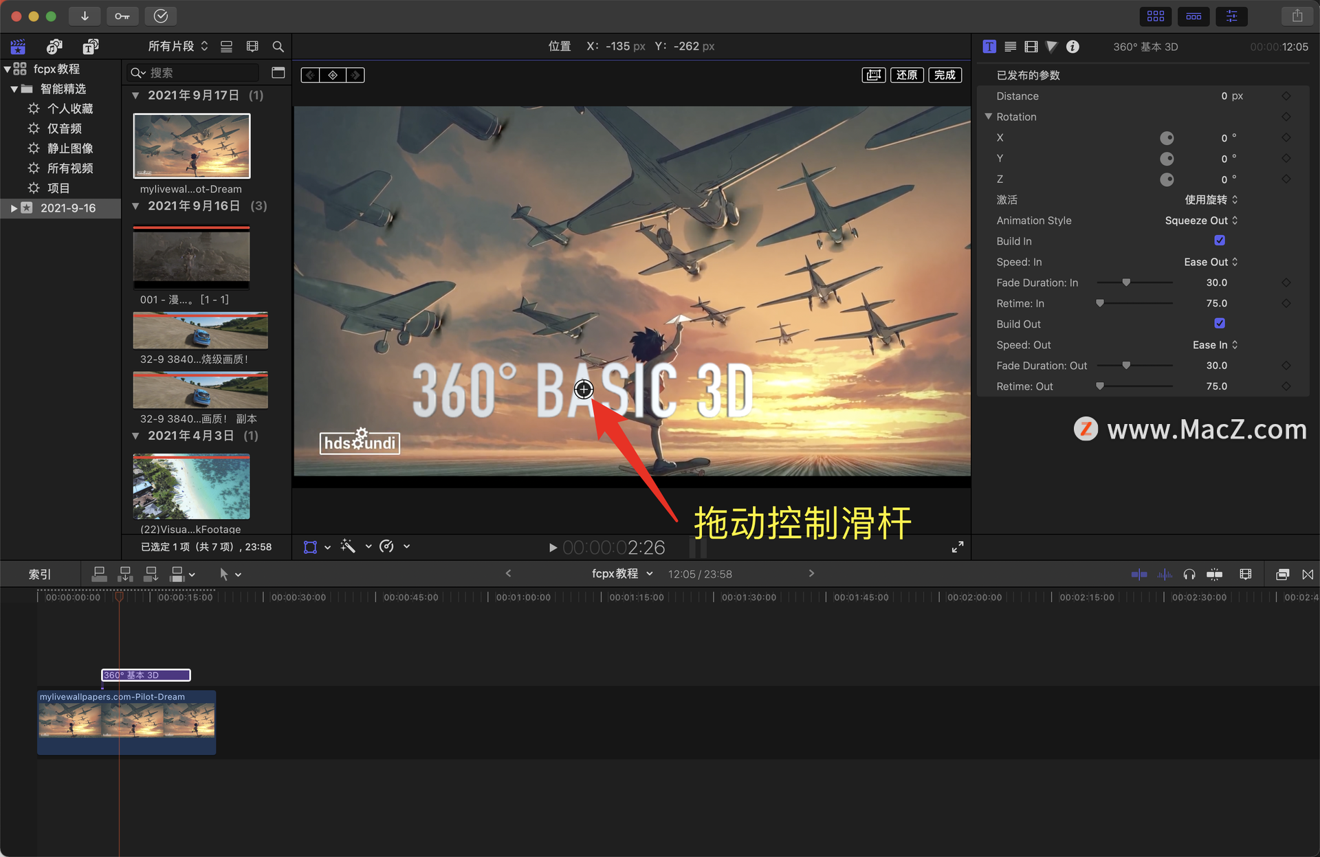Open Animation Style Squeeze Out dropdown
Screen dimensions: 1320x857
pyautogui.click(x=1201, y=221)
